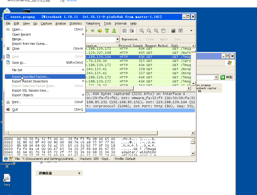
Task: Select the packet row with length 338
Action: (x=138, y=69)
